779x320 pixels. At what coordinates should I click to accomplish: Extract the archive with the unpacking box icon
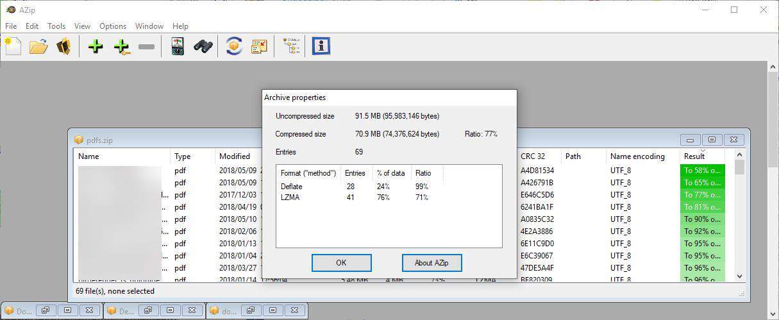pos(63,46)
